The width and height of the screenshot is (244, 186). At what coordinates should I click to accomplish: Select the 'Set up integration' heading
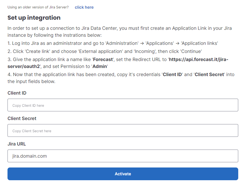[34, 18]
